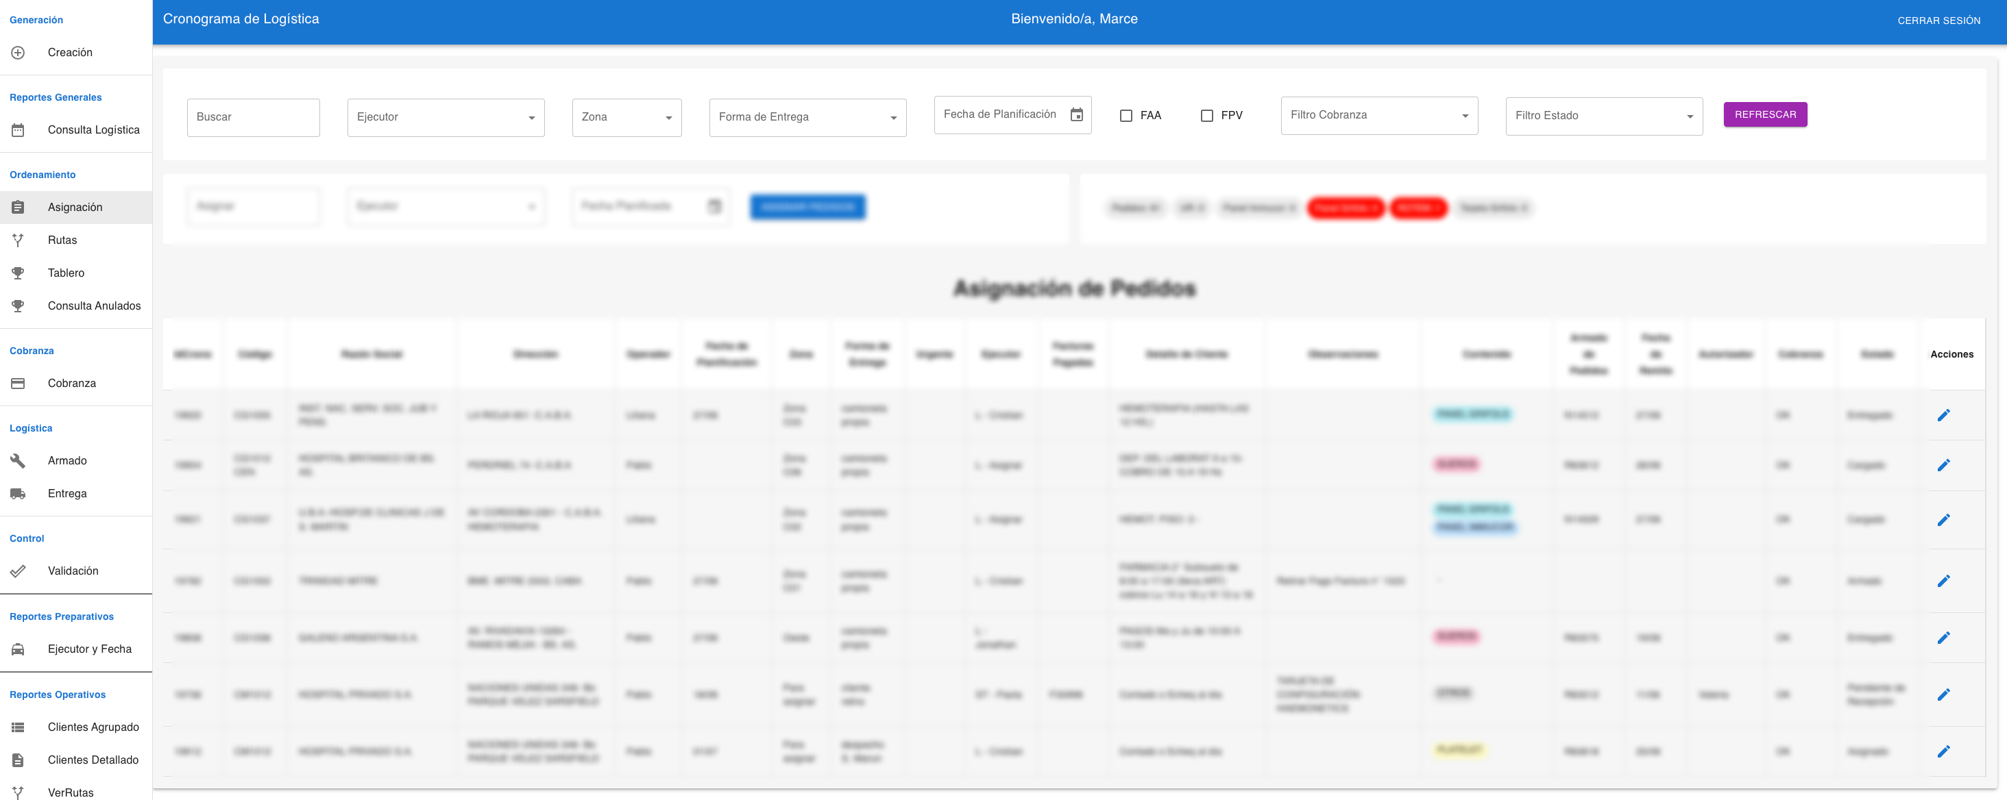Image resolution: width=2007 pixels, height=800 pixels.
Task: Click the trophy icon beside Consulta Anulados
Action: pyautogui.click(x=18, y=306)
